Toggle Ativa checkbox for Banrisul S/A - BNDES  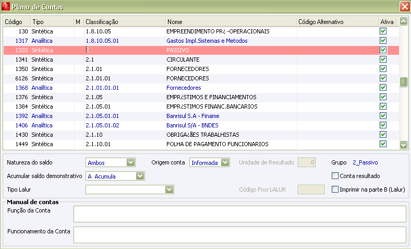tap(383, 125)
